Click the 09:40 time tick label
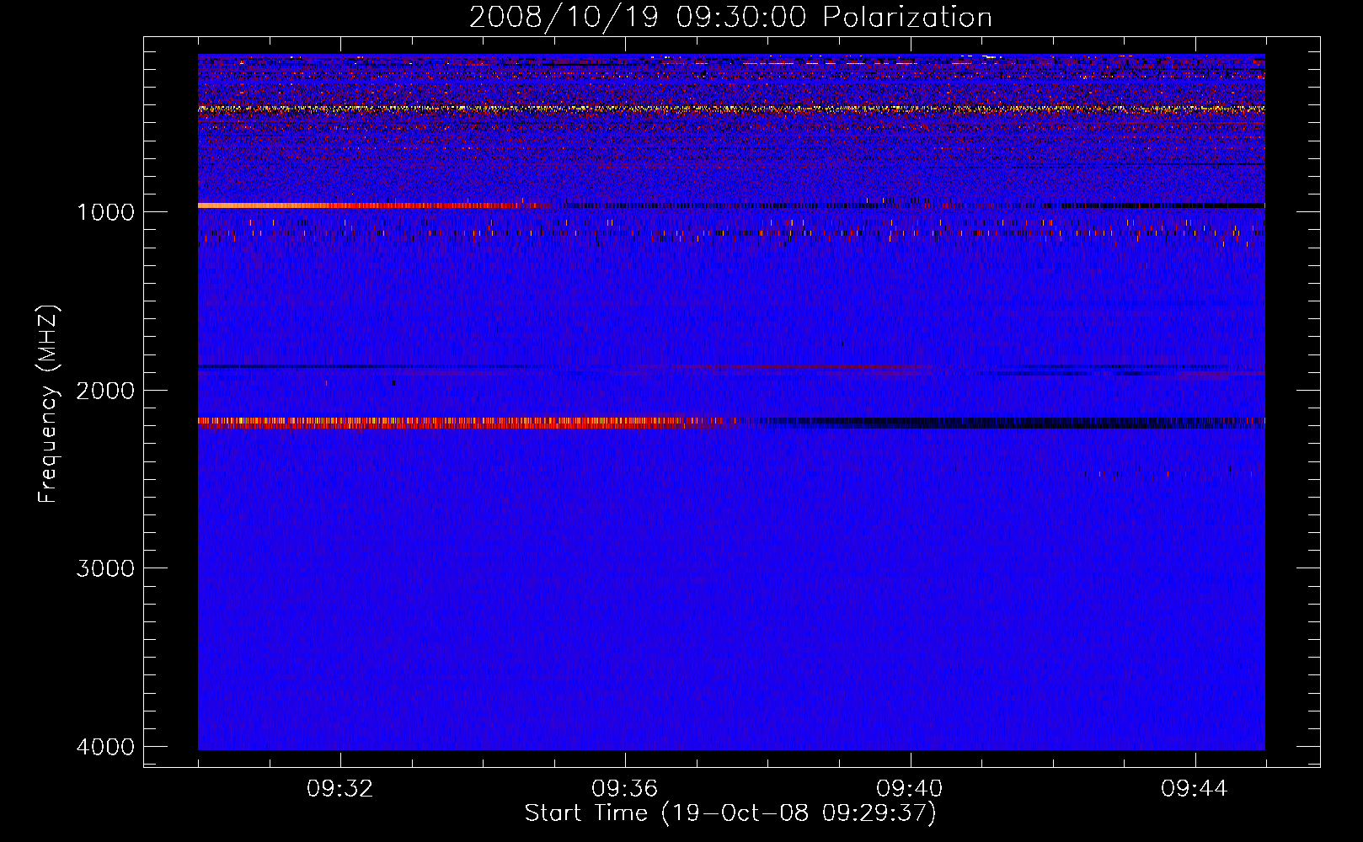The width and height of the screenshot is (1363, 842). [910, 789]
